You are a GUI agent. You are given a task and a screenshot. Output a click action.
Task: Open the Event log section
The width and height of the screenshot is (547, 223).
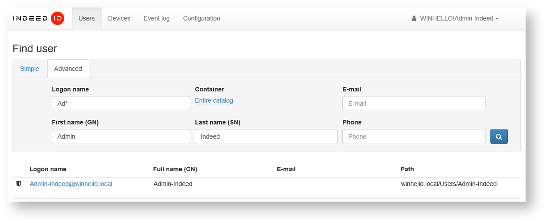(x=156, y=19)
